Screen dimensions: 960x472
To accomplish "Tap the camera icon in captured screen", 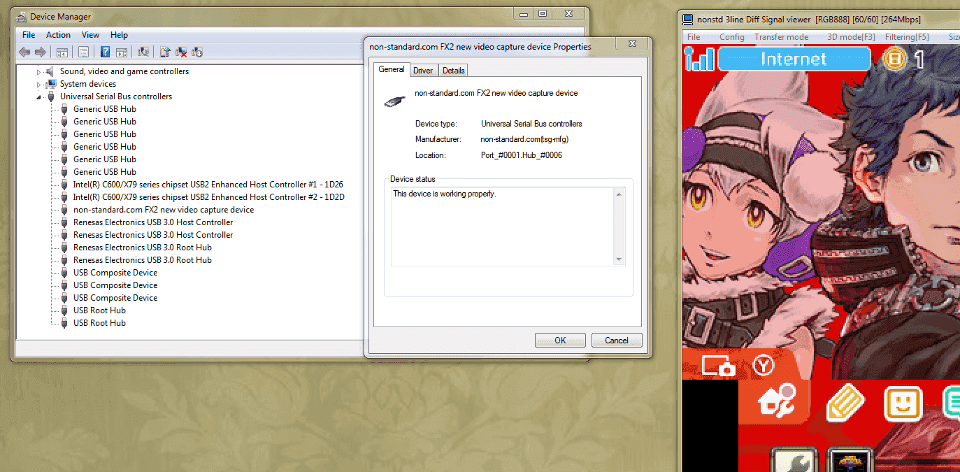I will tap(719, 366).
